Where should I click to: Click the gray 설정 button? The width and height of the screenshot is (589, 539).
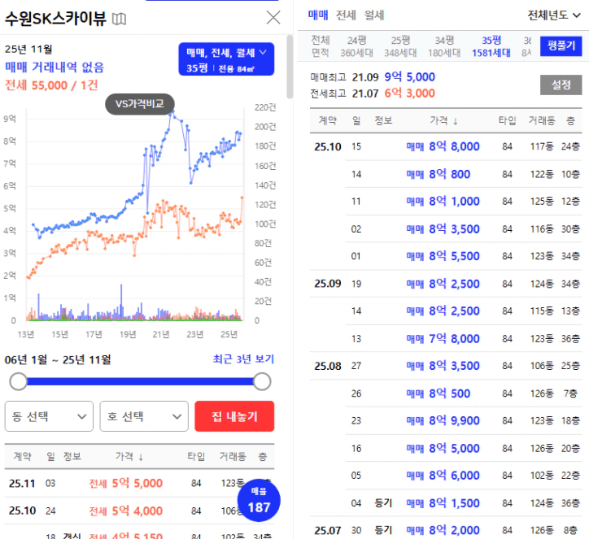[561, 85]
